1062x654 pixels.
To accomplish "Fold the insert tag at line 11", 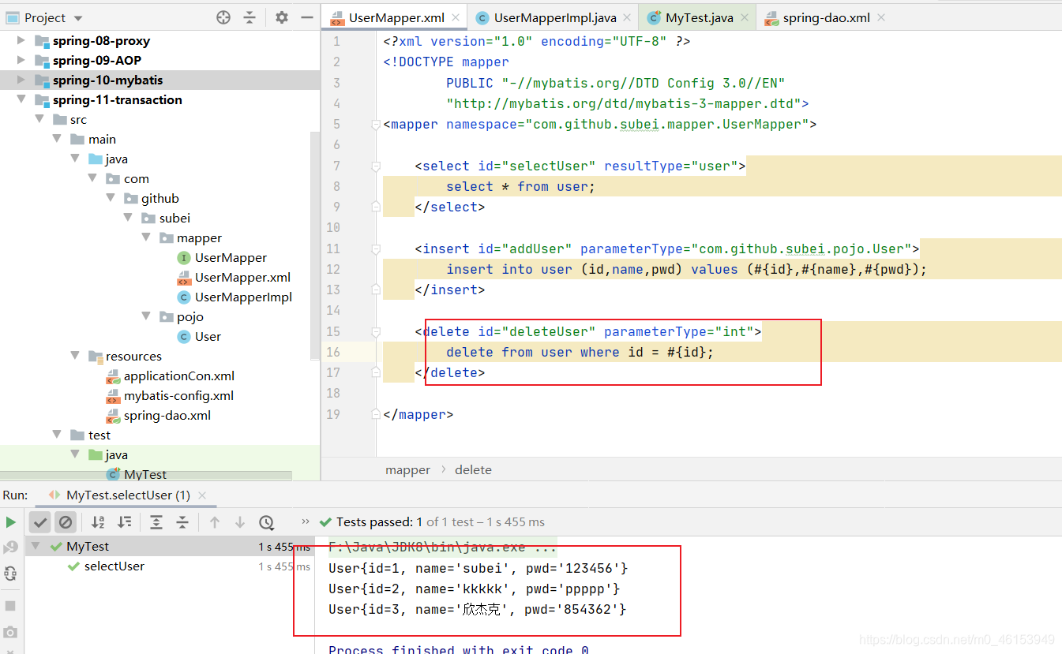I will point(376,249).
